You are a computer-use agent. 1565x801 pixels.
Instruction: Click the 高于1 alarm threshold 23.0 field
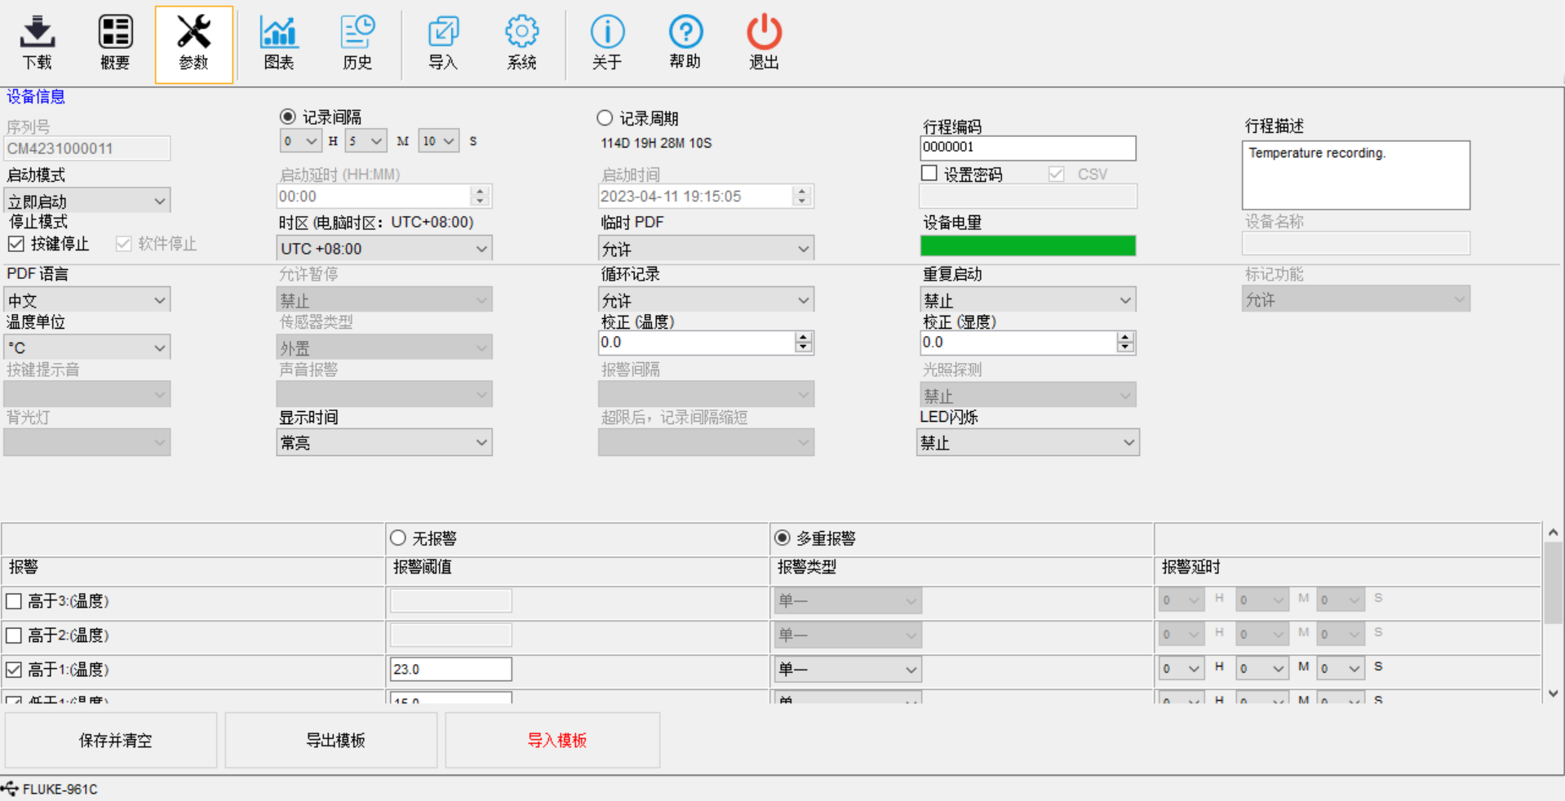pyautogui.click(x=451, y=670)
